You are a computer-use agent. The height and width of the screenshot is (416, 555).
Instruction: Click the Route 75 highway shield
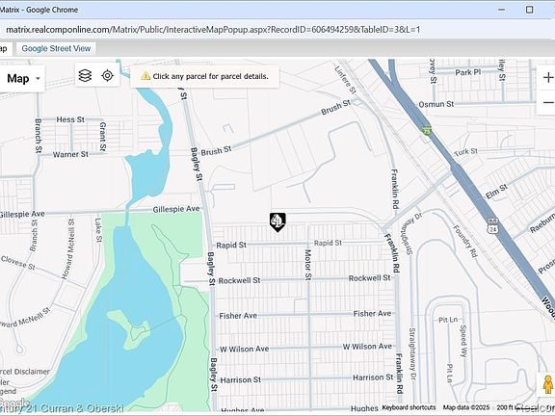(428, 130)
